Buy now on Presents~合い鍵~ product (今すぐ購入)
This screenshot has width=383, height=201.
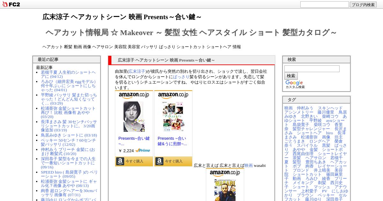click(134, 161)
